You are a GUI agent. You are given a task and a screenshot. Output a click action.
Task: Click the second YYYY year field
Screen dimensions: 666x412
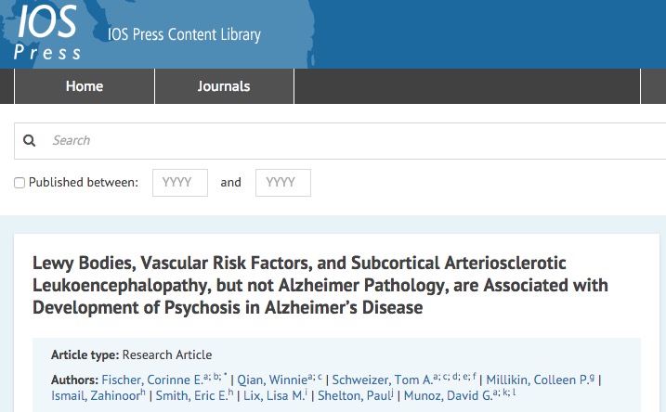[283, 183]
